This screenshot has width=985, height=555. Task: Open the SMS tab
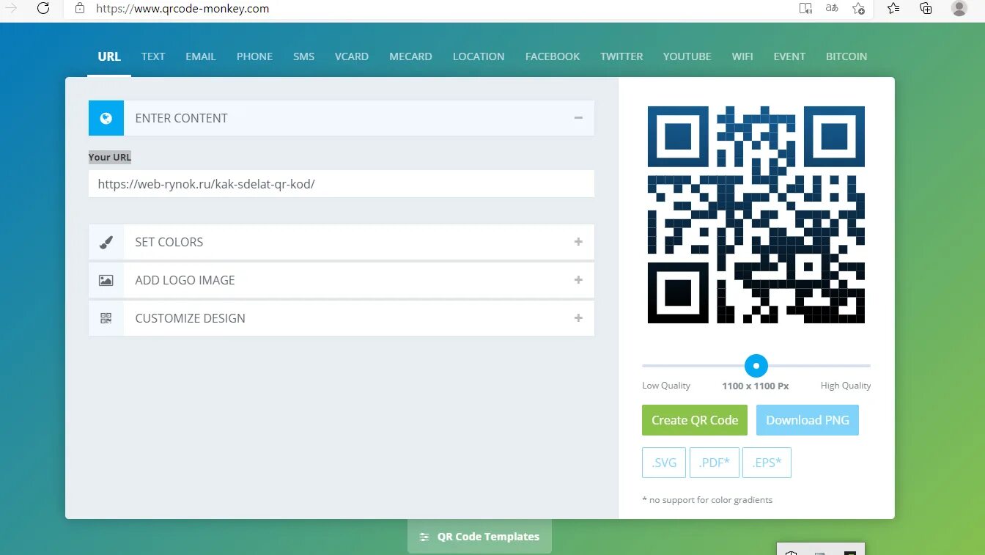click(x=304, y=56)
